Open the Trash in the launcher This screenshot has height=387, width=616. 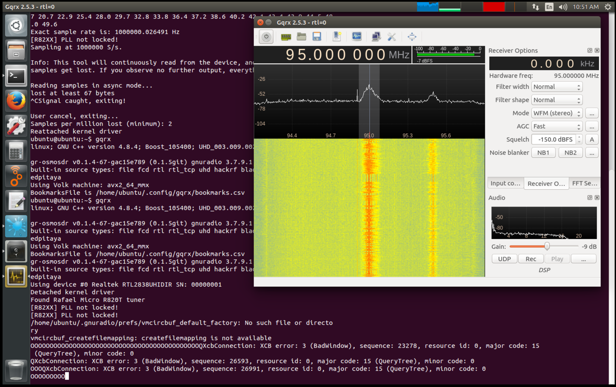pyautogui.click(x=16, y=371)
